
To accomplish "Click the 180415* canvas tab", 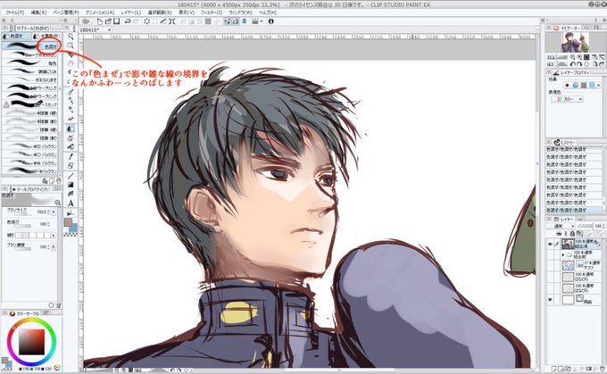I will [89, 29].
